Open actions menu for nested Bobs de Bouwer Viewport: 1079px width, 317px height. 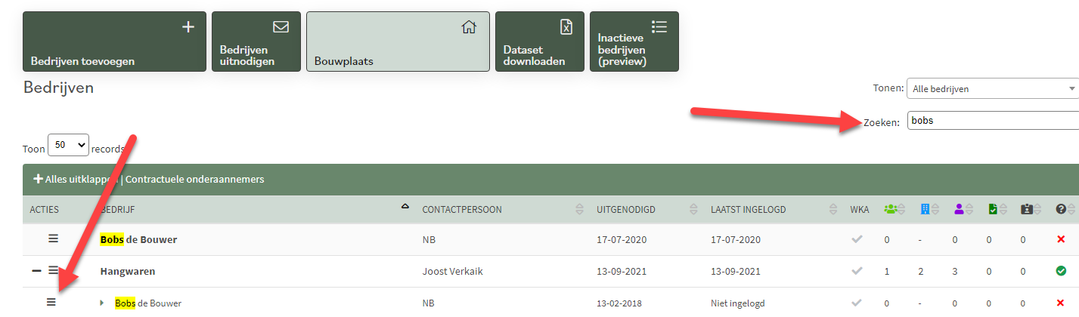click(51, 303)
